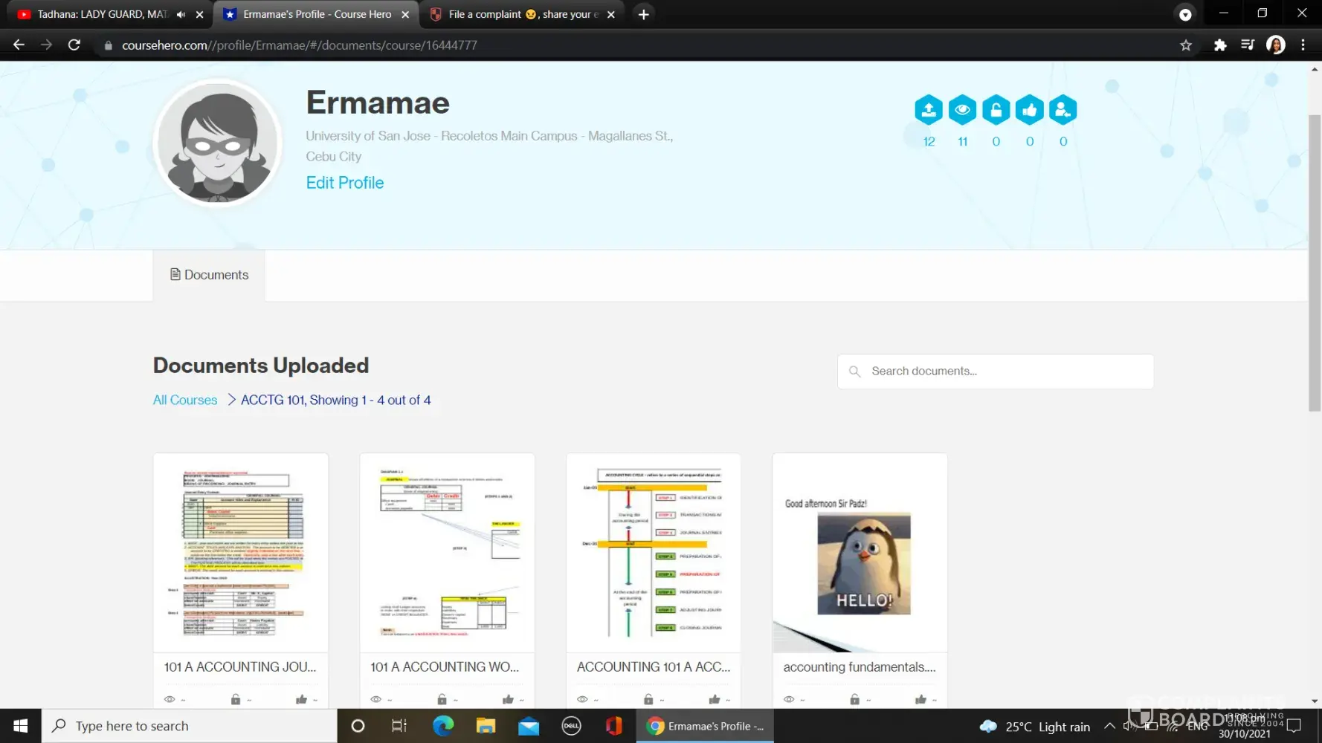Select the Documents tab

coord(209,275)
